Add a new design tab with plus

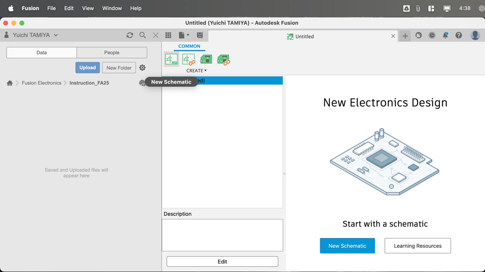pos(405,36)
